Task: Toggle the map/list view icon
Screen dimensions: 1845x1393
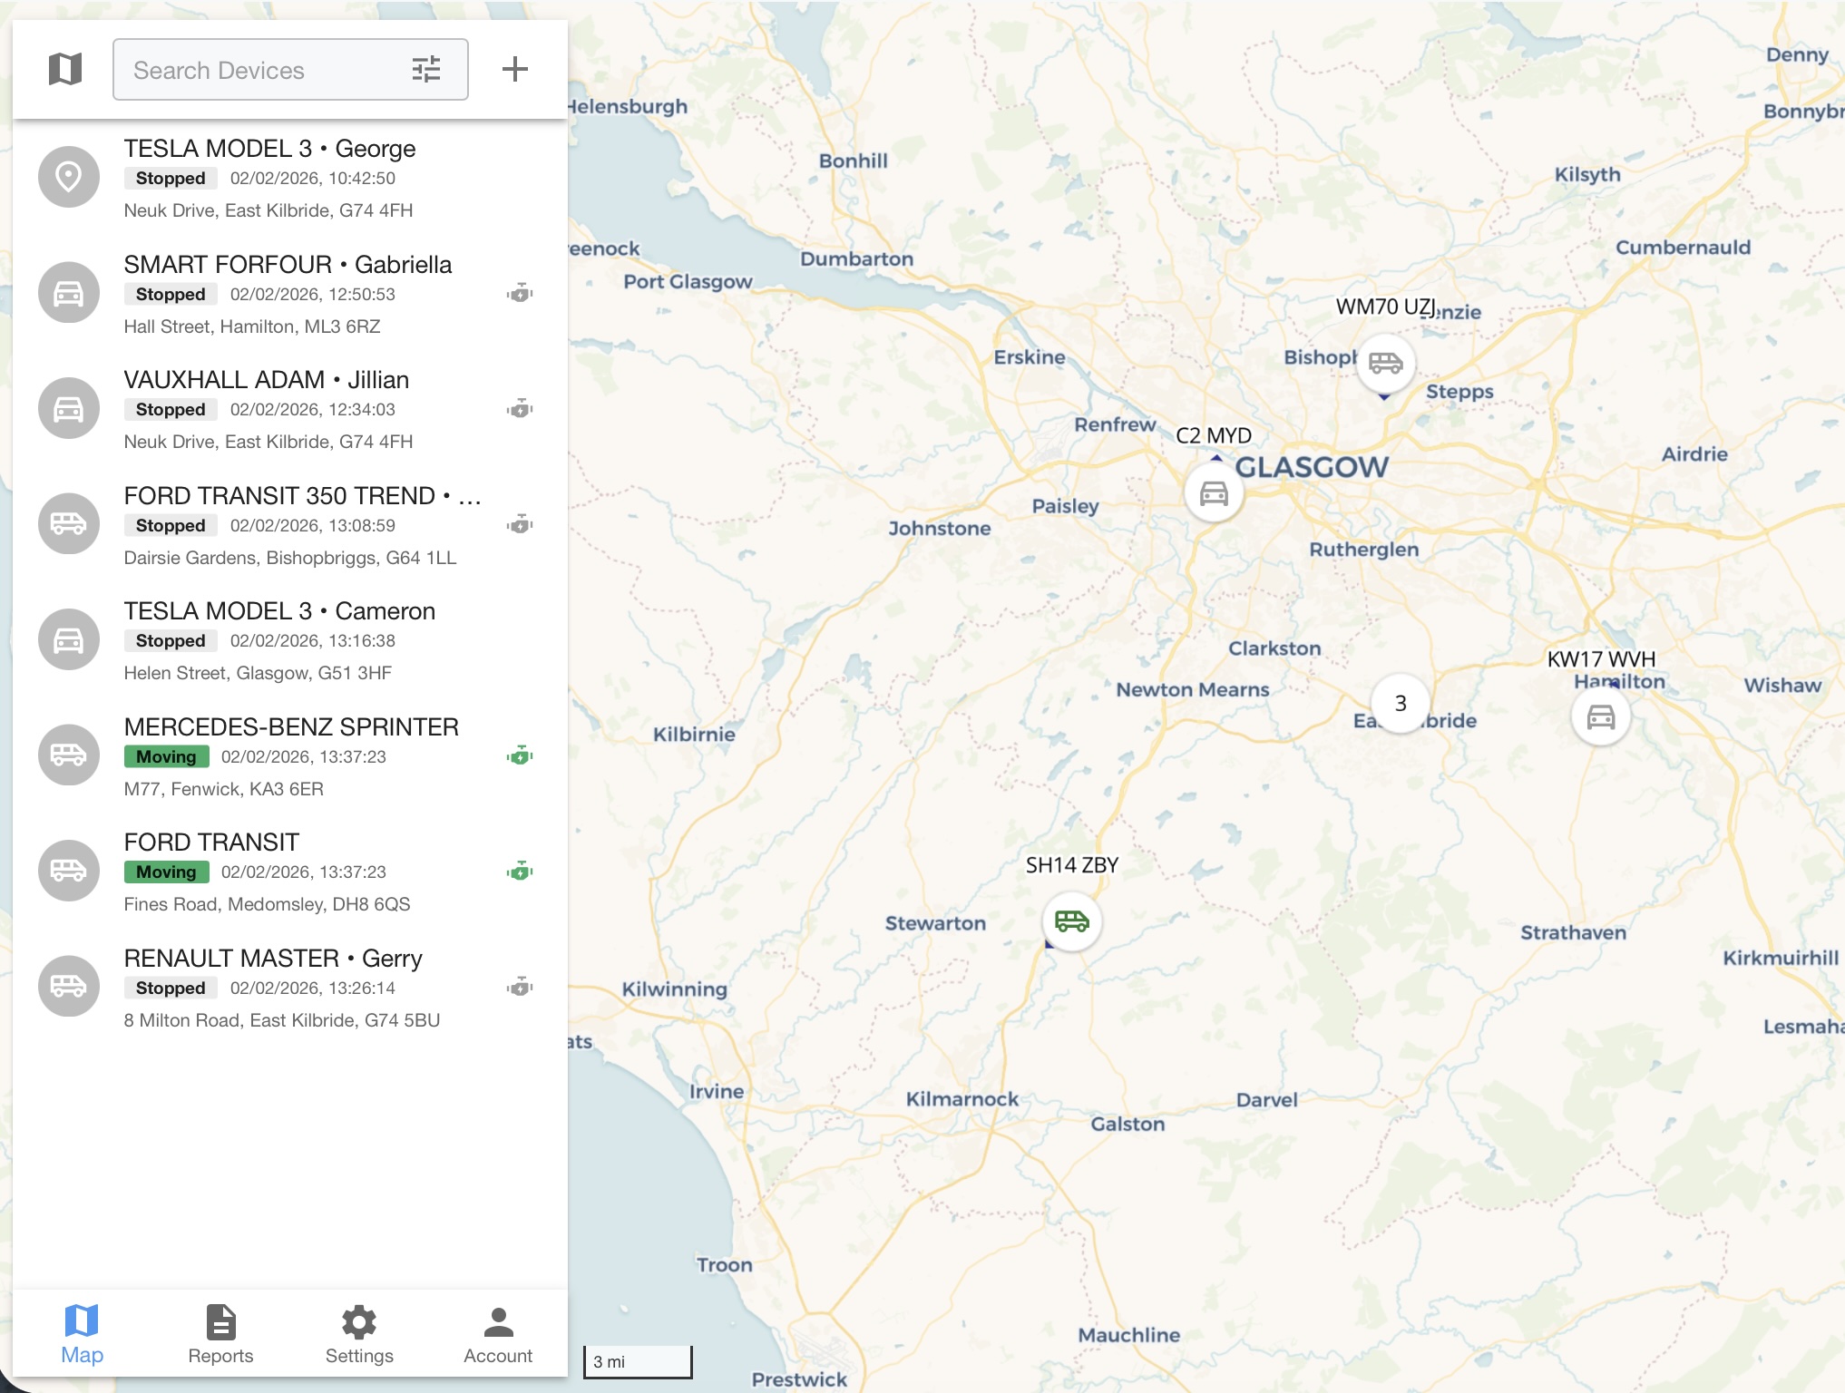Action: (65, 69)
